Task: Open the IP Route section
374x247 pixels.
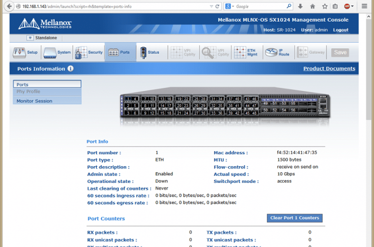Action: [x=278, y=52]
